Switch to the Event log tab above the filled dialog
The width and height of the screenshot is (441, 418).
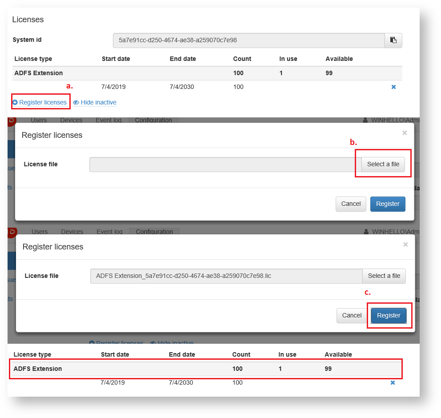pyautogui.click(x=109, y=232)
